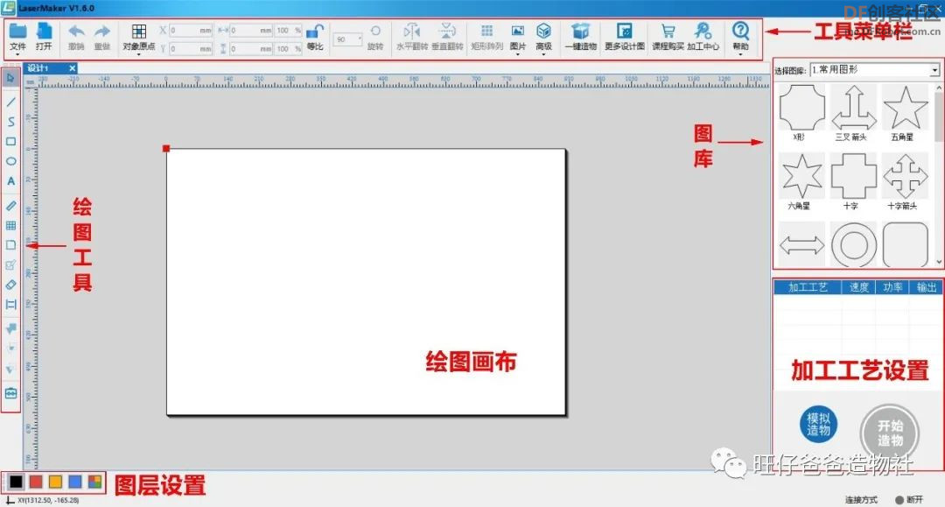
Task: Select the dimension measure tool
Action: (10, 305)
